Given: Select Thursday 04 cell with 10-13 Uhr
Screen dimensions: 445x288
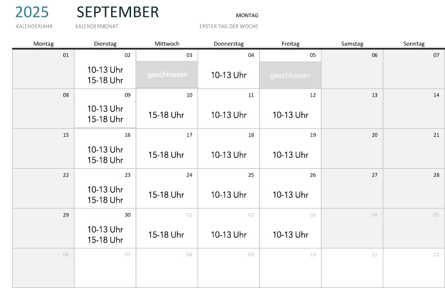Looking at the screenshot, I should click(228, 75).
